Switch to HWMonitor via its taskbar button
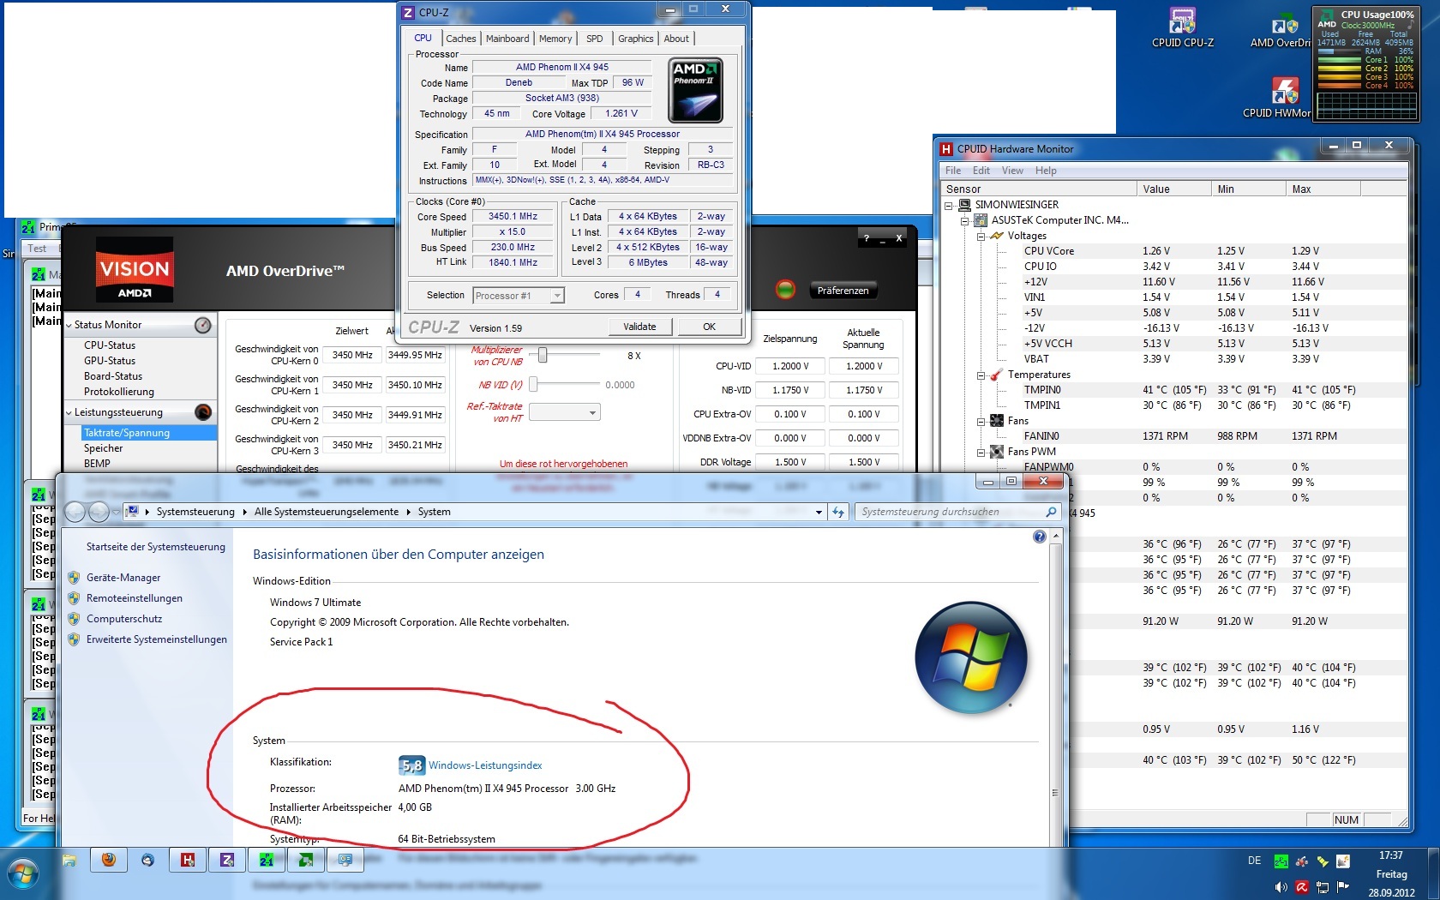This screenshot has width=1440, height=900. [x=187, y=860]
